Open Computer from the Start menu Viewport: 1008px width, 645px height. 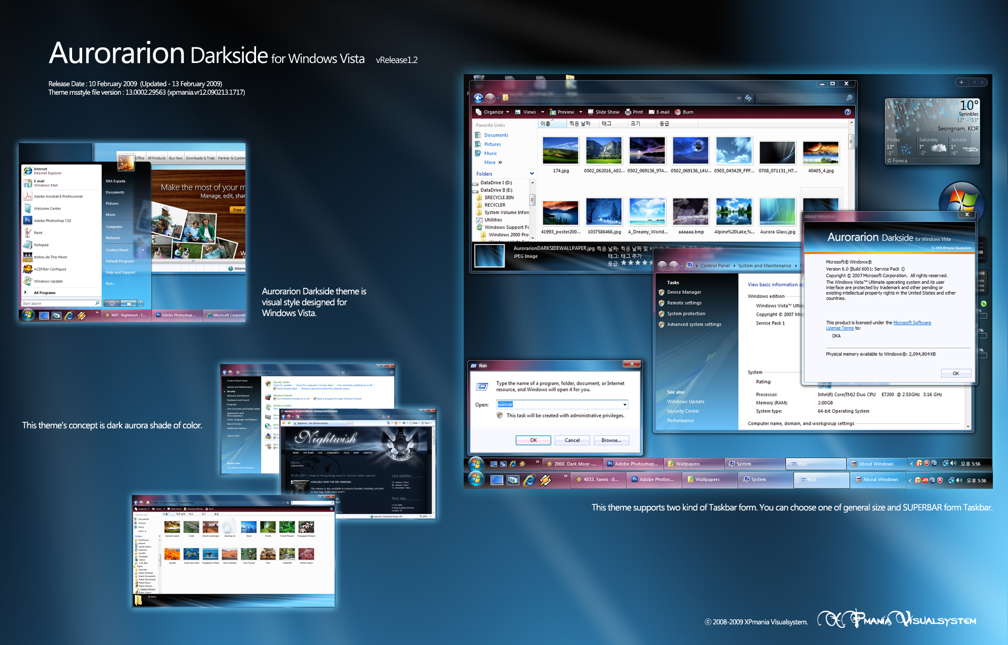pyautogui.click(x=114, y=227)
